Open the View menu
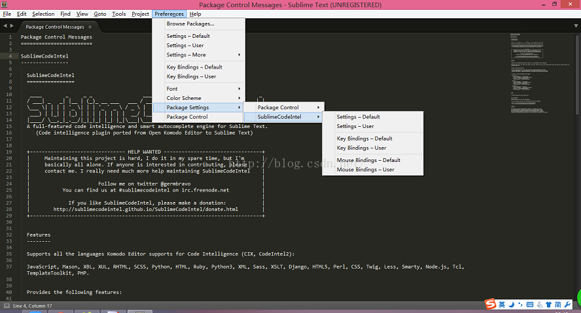 point(82,14)
